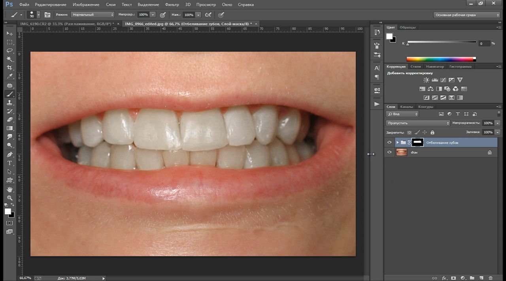Toggle tablet pressure for opacity
506x281 pixels.
click(162, 15)
